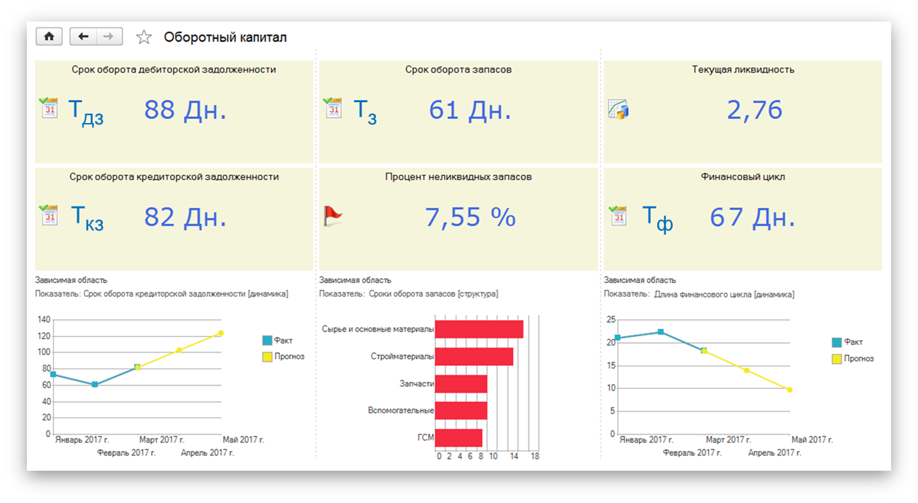
Task: Click Показатель: Длина финансового цикла [динамика] text
Action: pos(699,294)
